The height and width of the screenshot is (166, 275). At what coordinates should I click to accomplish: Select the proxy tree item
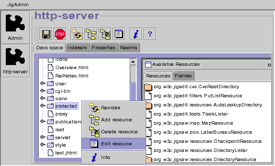click(62, 114)
